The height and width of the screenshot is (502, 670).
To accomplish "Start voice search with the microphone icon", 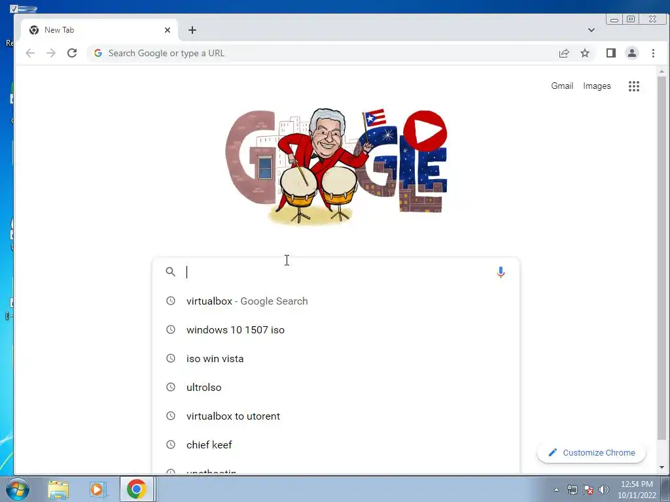I will (x=501, y=272).
